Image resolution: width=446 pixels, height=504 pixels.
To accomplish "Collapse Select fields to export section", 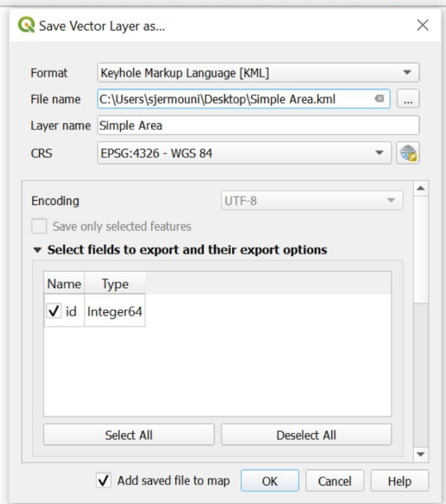I will (38, 250).
